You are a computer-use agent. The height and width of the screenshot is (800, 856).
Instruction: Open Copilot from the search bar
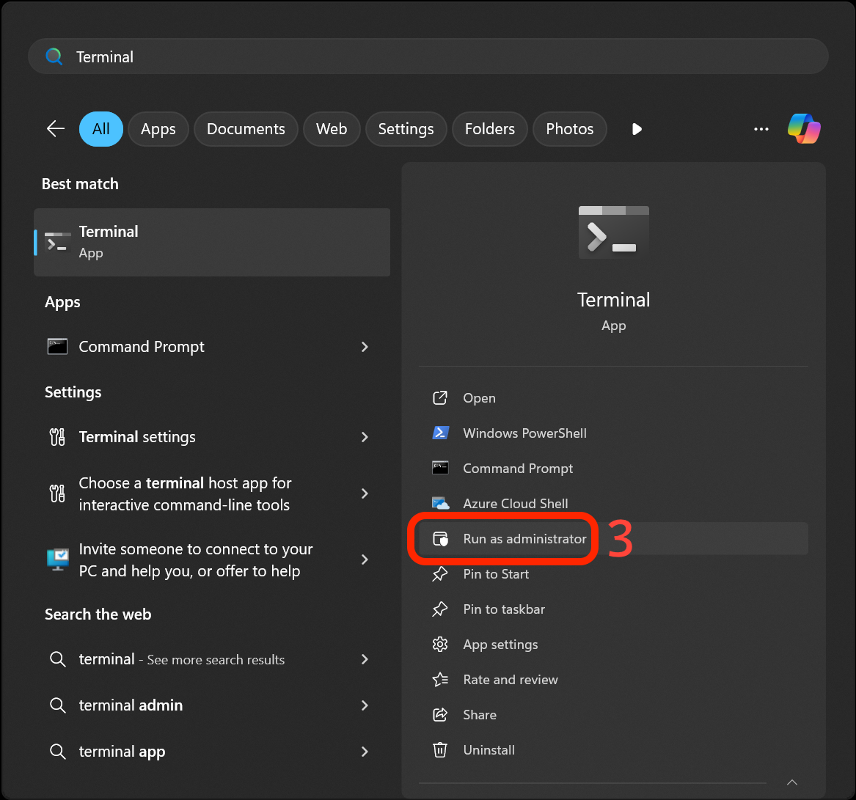pos(804,128)
